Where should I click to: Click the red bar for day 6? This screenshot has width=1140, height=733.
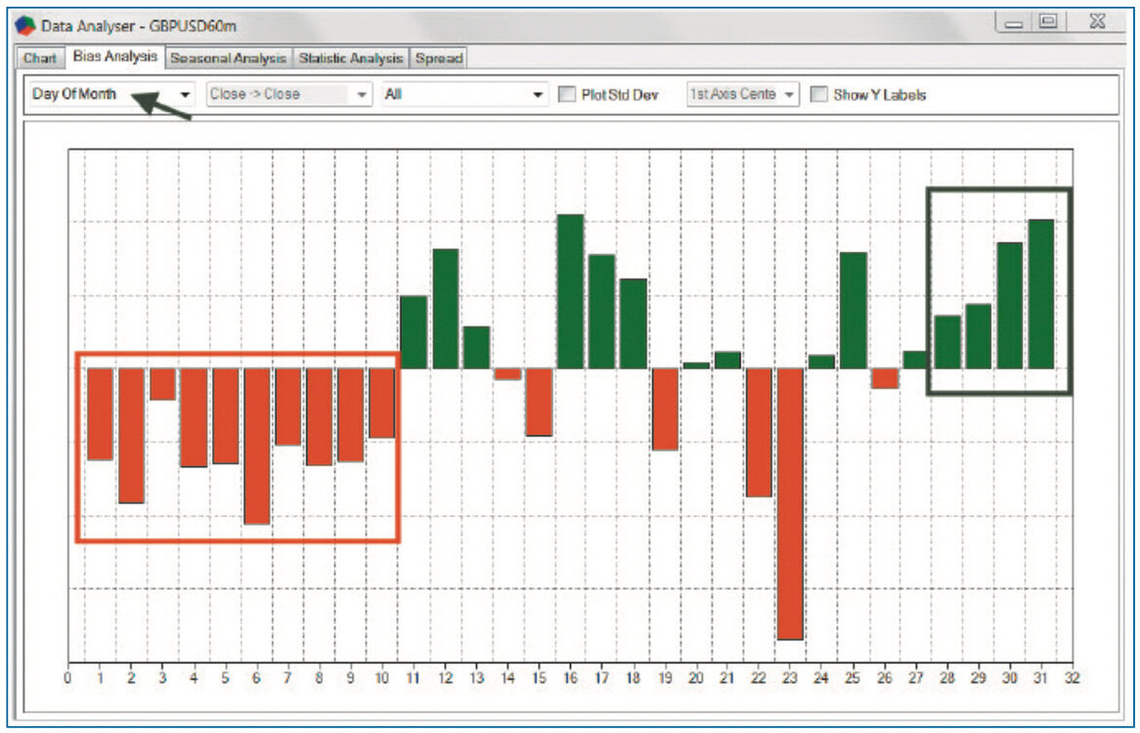point(257,446)
